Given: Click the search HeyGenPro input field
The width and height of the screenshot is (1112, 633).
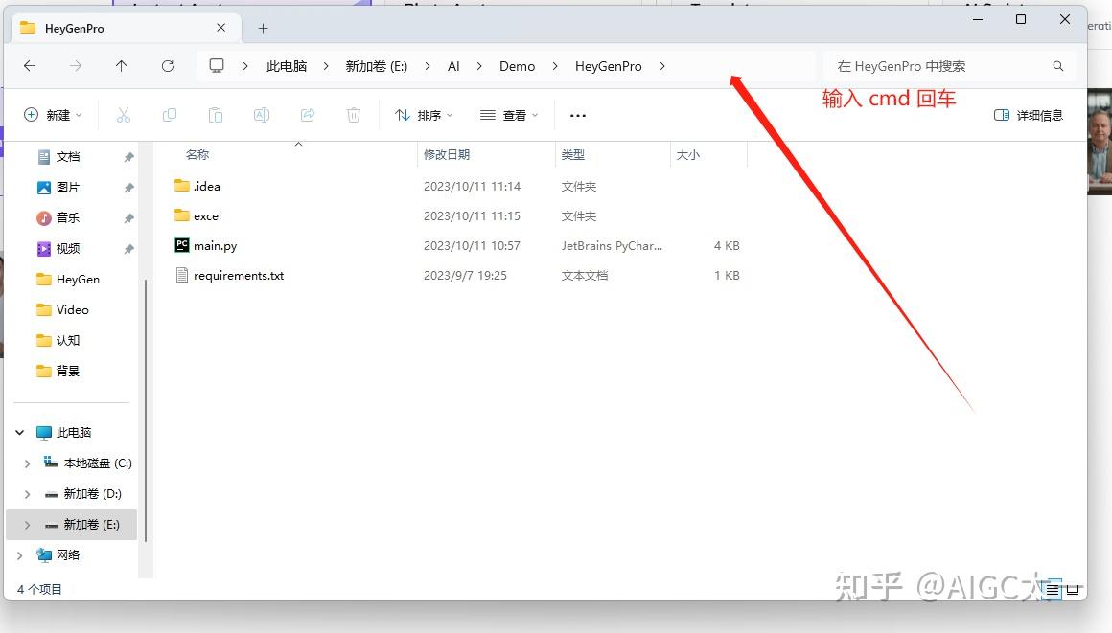Looking at the screenshot, I should tap(949, 66).
